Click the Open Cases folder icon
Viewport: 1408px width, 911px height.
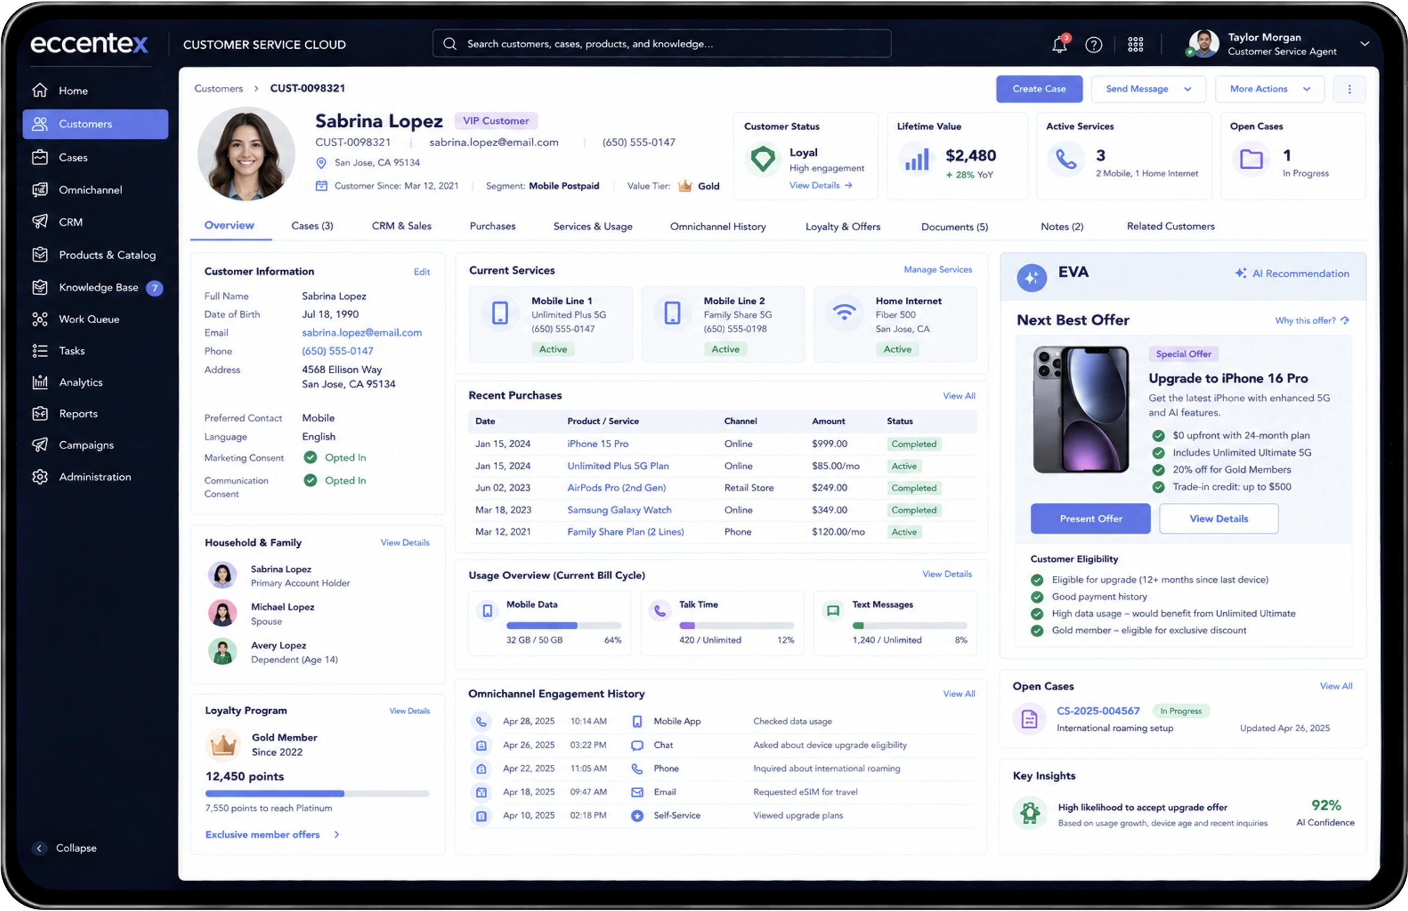(x=1251, y=159)
